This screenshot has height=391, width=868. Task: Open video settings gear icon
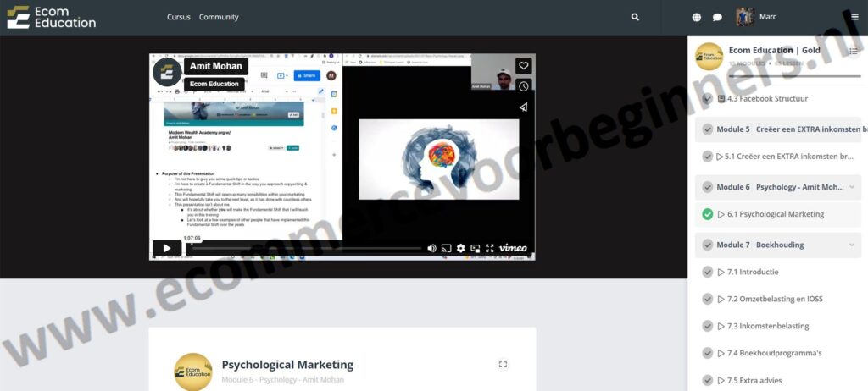pos(460,248)
